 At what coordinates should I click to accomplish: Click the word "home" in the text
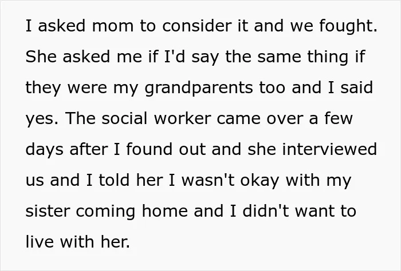(x=164, y=211)
